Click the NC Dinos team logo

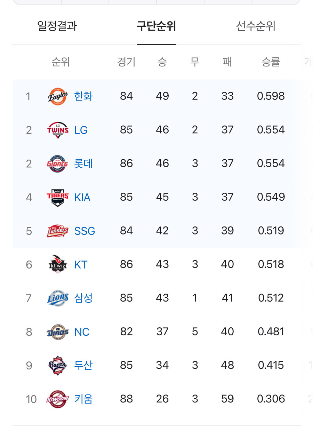[x=58, y=332]
